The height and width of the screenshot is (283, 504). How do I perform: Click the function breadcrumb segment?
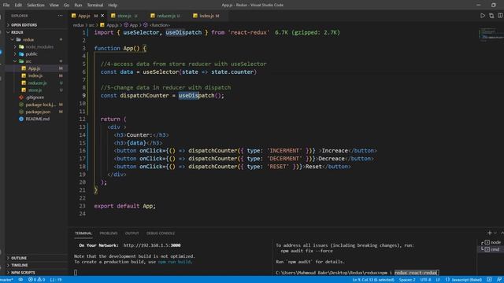(157, 25)
